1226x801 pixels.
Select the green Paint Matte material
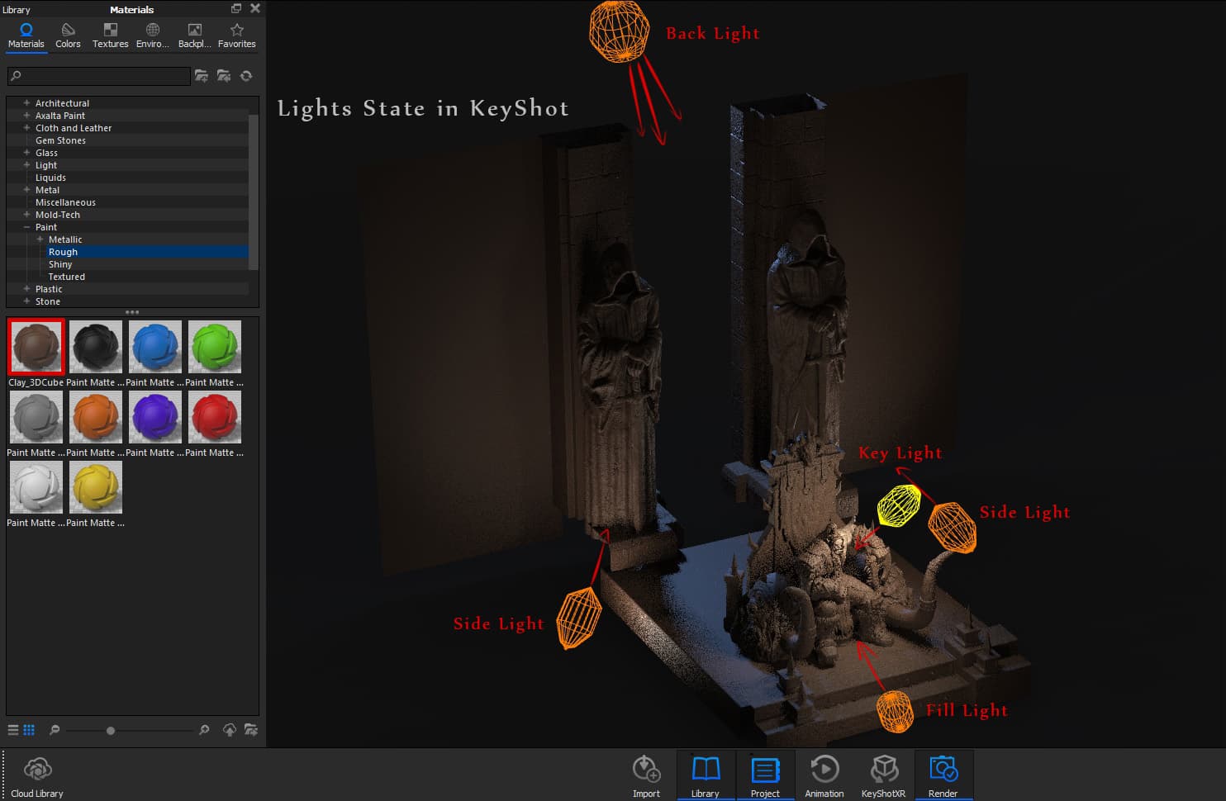click(215, 347)
